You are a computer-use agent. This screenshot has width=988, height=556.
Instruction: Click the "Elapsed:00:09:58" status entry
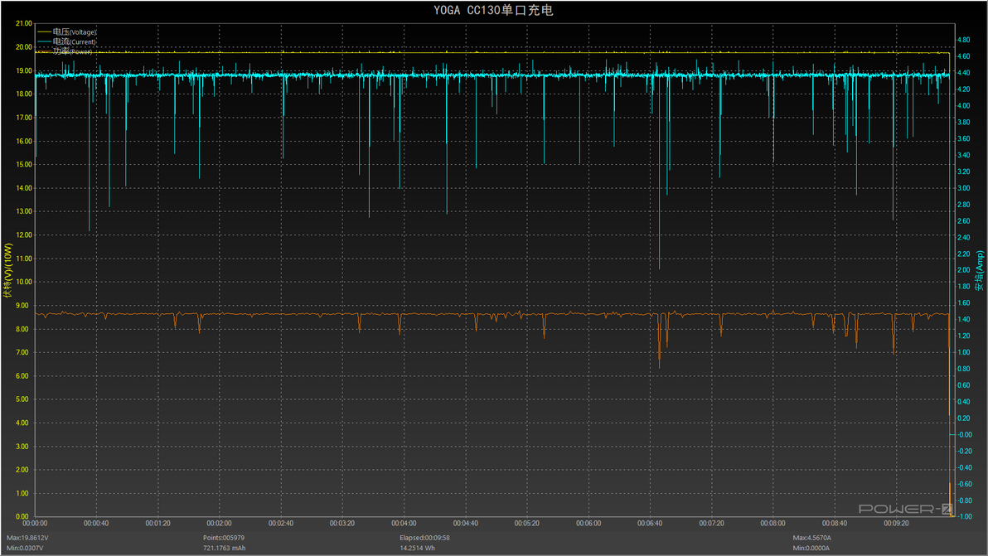pos(424,538)
